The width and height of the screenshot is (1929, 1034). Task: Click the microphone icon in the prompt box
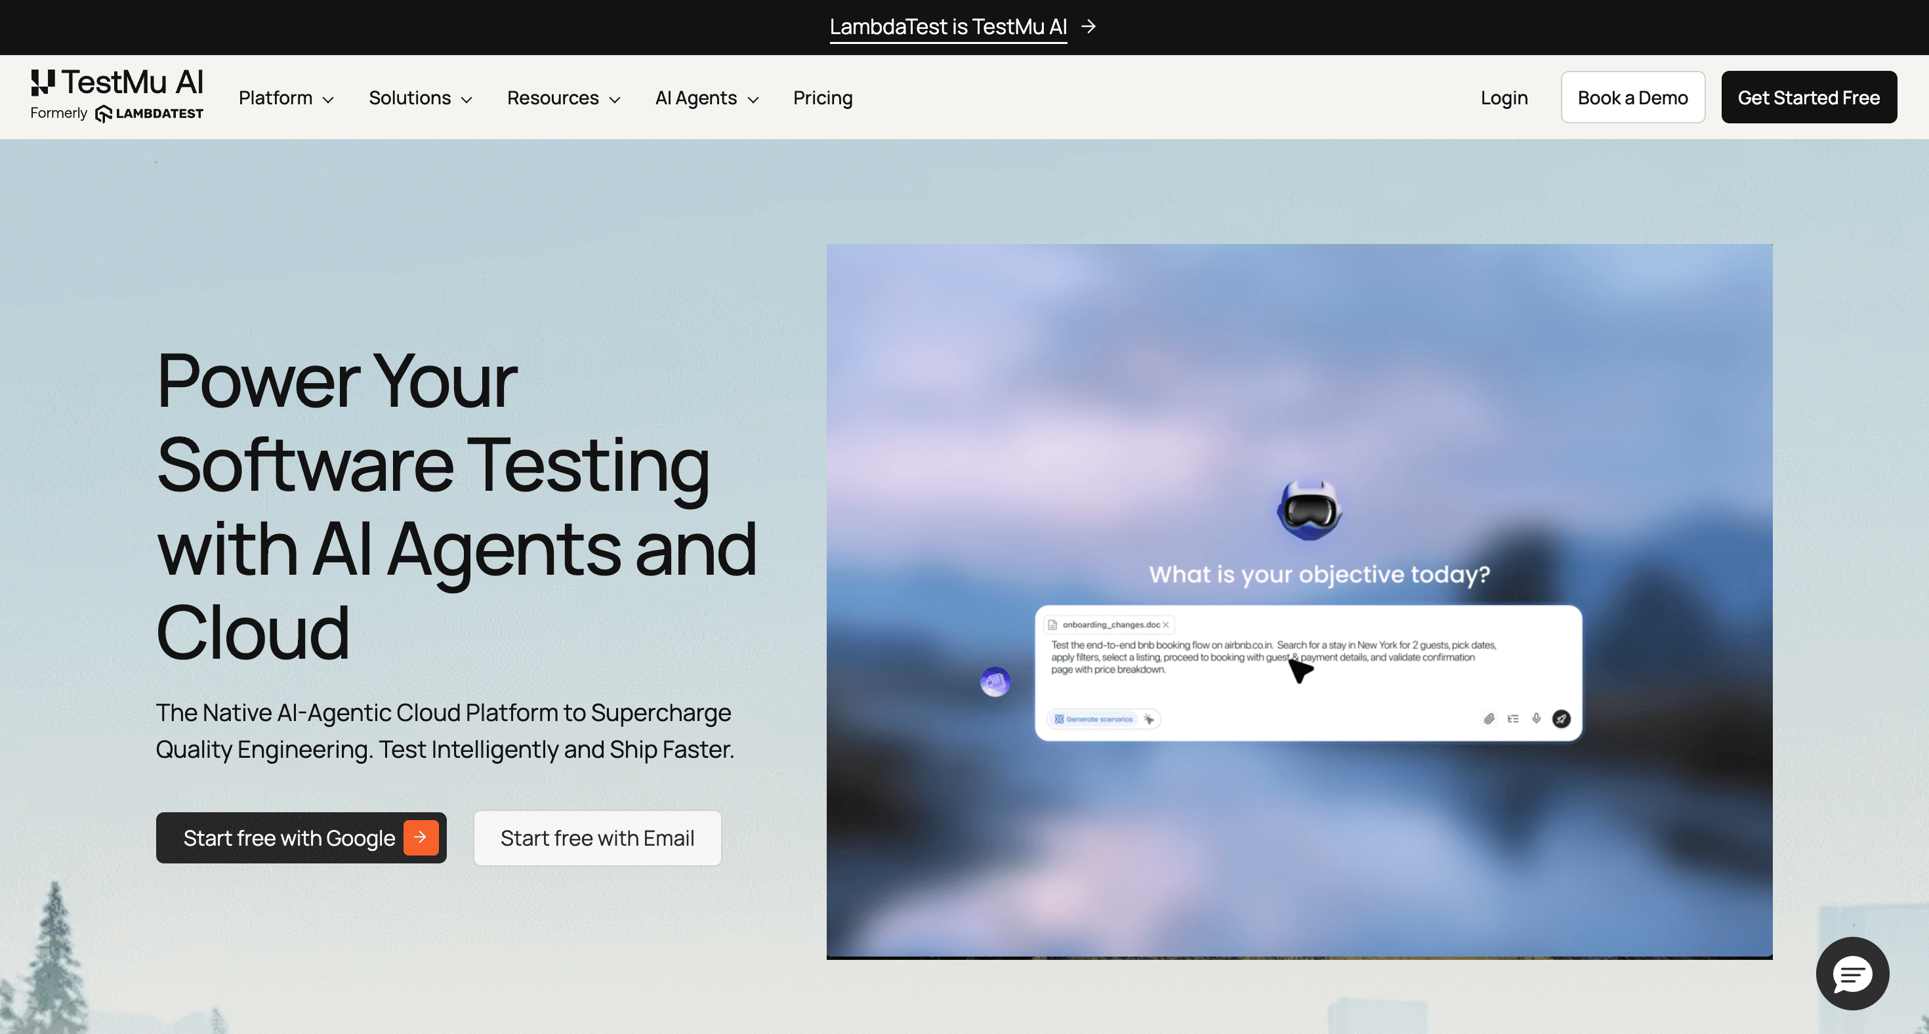click(1536, 719)
